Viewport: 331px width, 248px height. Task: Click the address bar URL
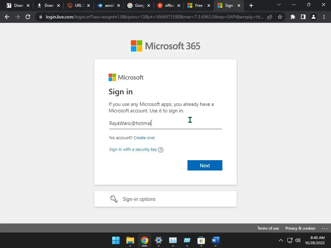tap(155, 17)
